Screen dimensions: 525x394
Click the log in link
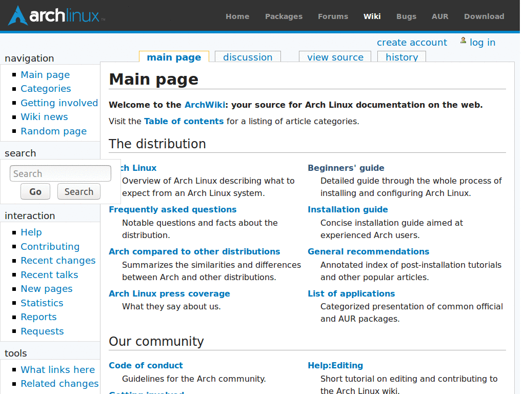click(482, 43)
